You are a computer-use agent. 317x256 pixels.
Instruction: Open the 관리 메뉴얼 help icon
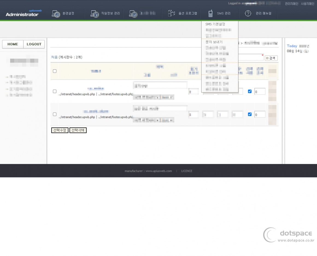248,13
